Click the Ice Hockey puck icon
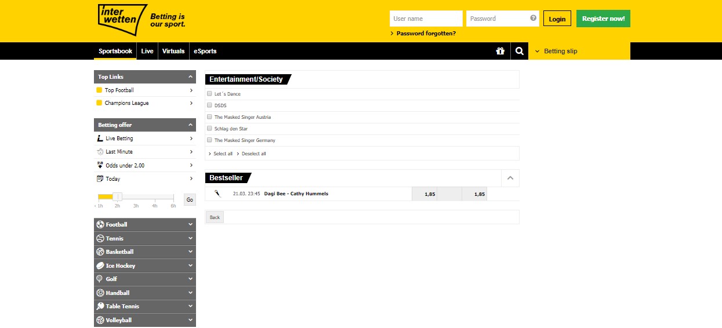The image size is (722, 328). 100,265
